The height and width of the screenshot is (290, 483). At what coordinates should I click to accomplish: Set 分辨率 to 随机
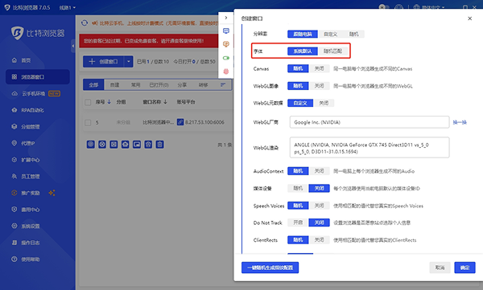click(353, 34)
